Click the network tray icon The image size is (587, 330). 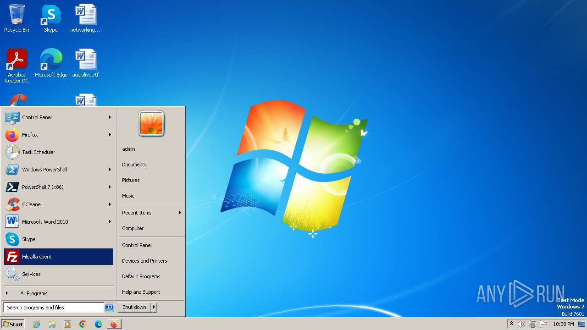click(532, 324)
